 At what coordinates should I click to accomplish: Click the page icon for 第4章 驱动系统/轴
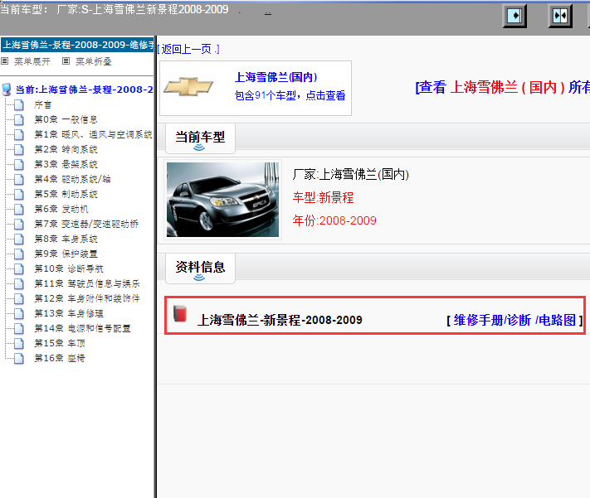click(19, 179)
